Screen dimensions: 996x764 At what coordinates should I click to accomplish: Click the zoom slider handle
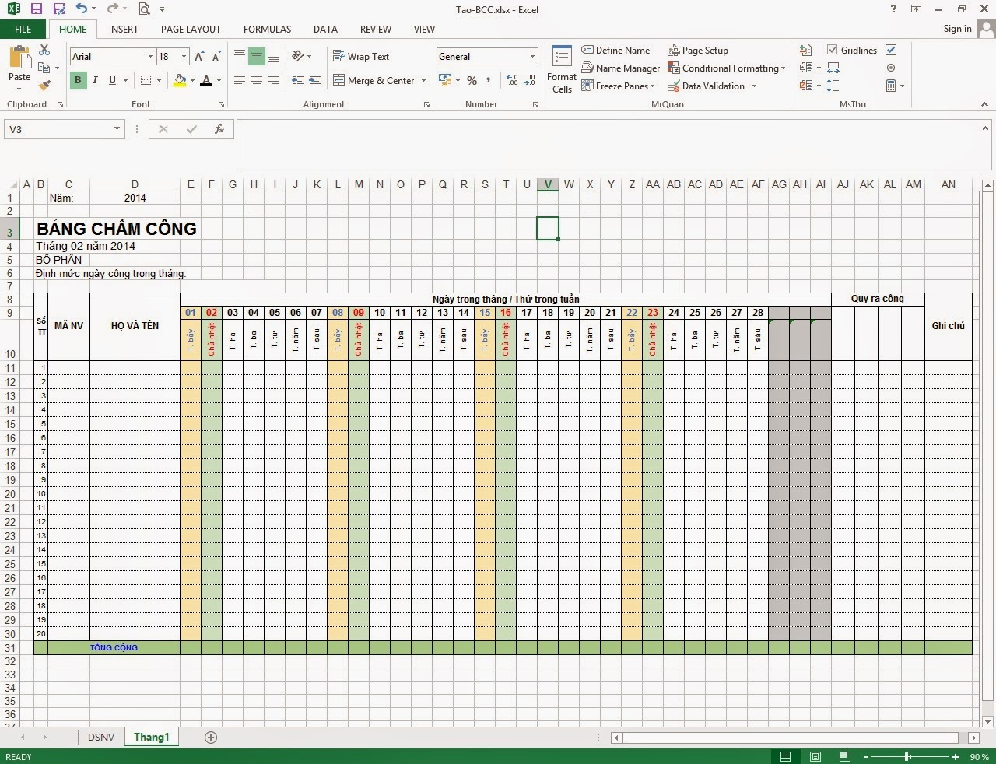[907, 756]
